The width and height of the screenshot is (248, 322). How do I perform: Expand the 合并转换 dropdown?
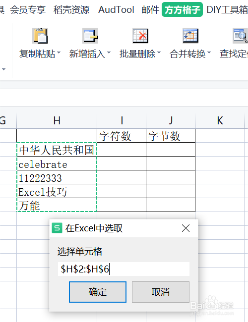coord(209,53)
